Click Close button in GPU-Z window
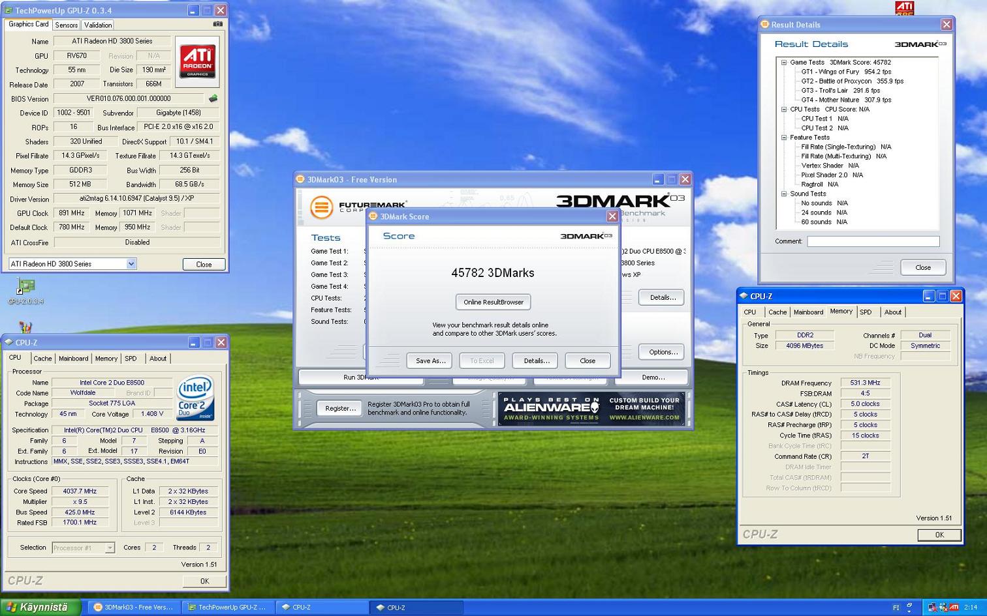 [x=204, y=264]
